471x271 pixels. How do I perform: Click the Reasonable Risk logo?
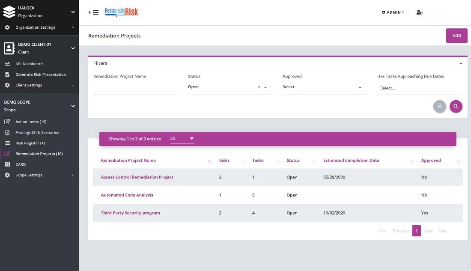click(x=122, y=12)
